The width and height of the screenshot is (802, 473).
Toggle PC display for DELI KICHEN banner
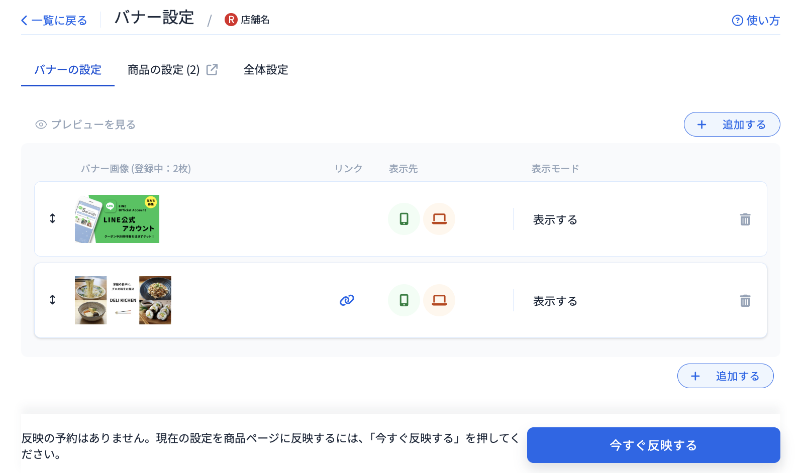click(439, 300)
